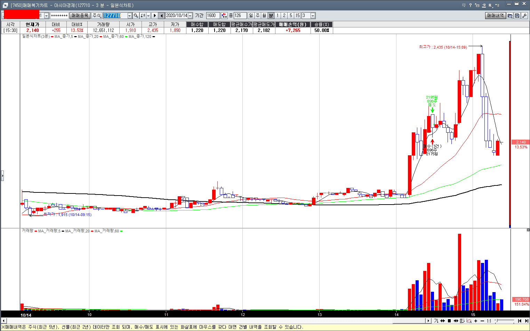Open the date 2020/10/14 dropdown
Viewport: 530px width, 331px height.
tap(190, 16)
